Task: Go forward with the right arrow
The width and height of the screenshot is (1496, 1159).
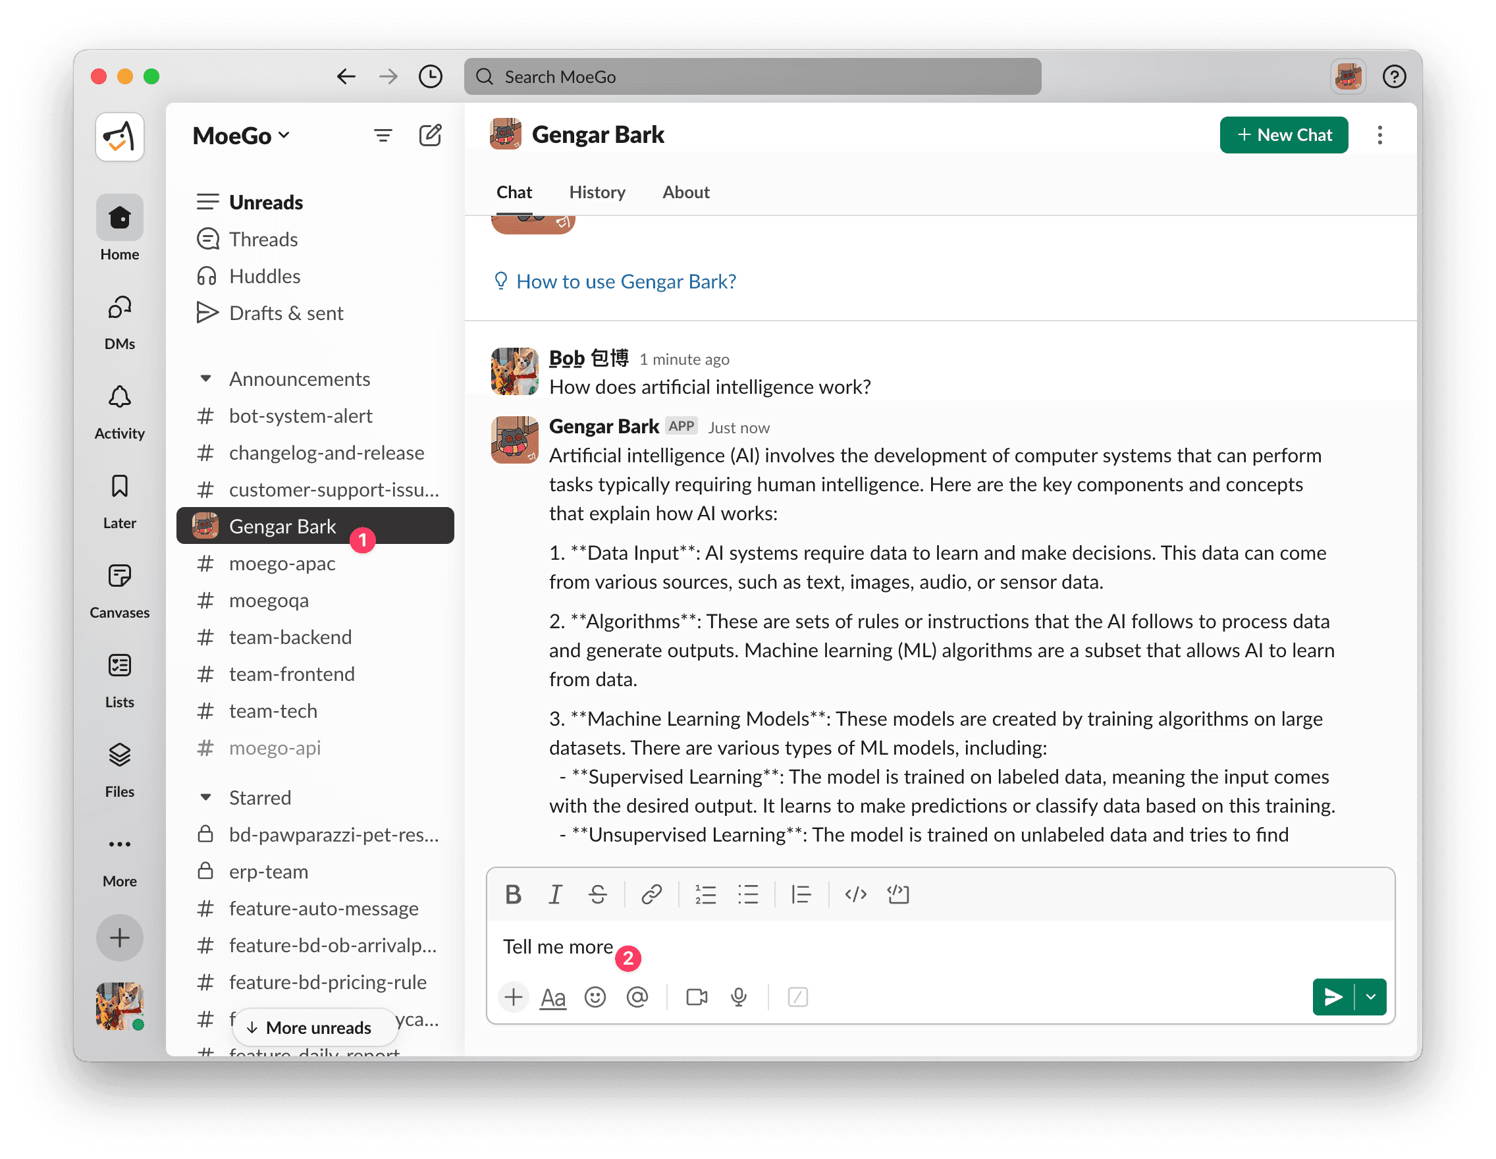Action: pyautogui.click(x=388, y=76)
